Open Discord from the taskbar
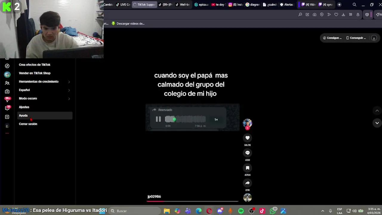 point(220,211)
